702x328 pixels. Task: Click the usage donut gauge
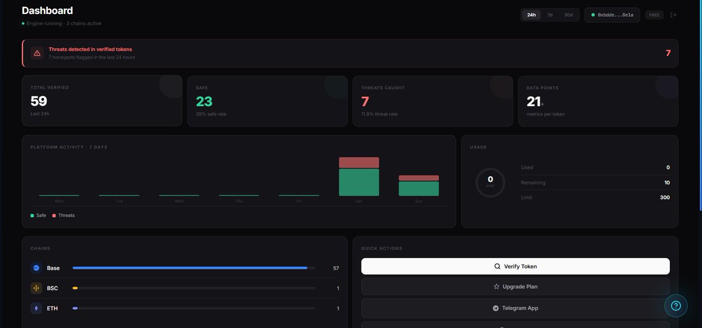click(490, 182)
